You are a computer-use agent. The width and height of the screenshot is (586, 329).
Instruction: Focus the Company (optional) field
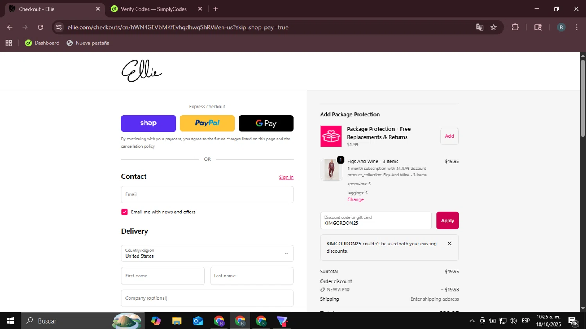[207, 298]
